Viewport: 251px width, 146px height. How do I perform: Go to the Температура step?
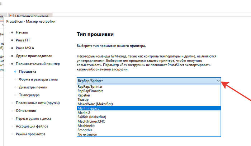coord(29,95)
